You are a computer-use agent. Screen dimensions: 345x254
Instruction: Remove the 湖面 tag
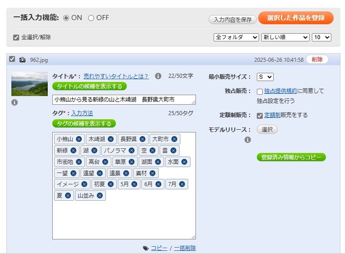(158, 162)
